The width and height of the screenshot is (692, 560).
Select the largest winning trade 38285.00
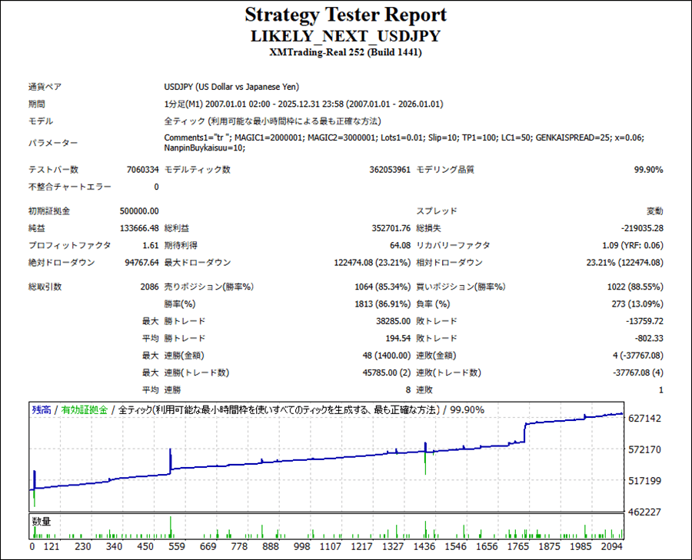388,320
